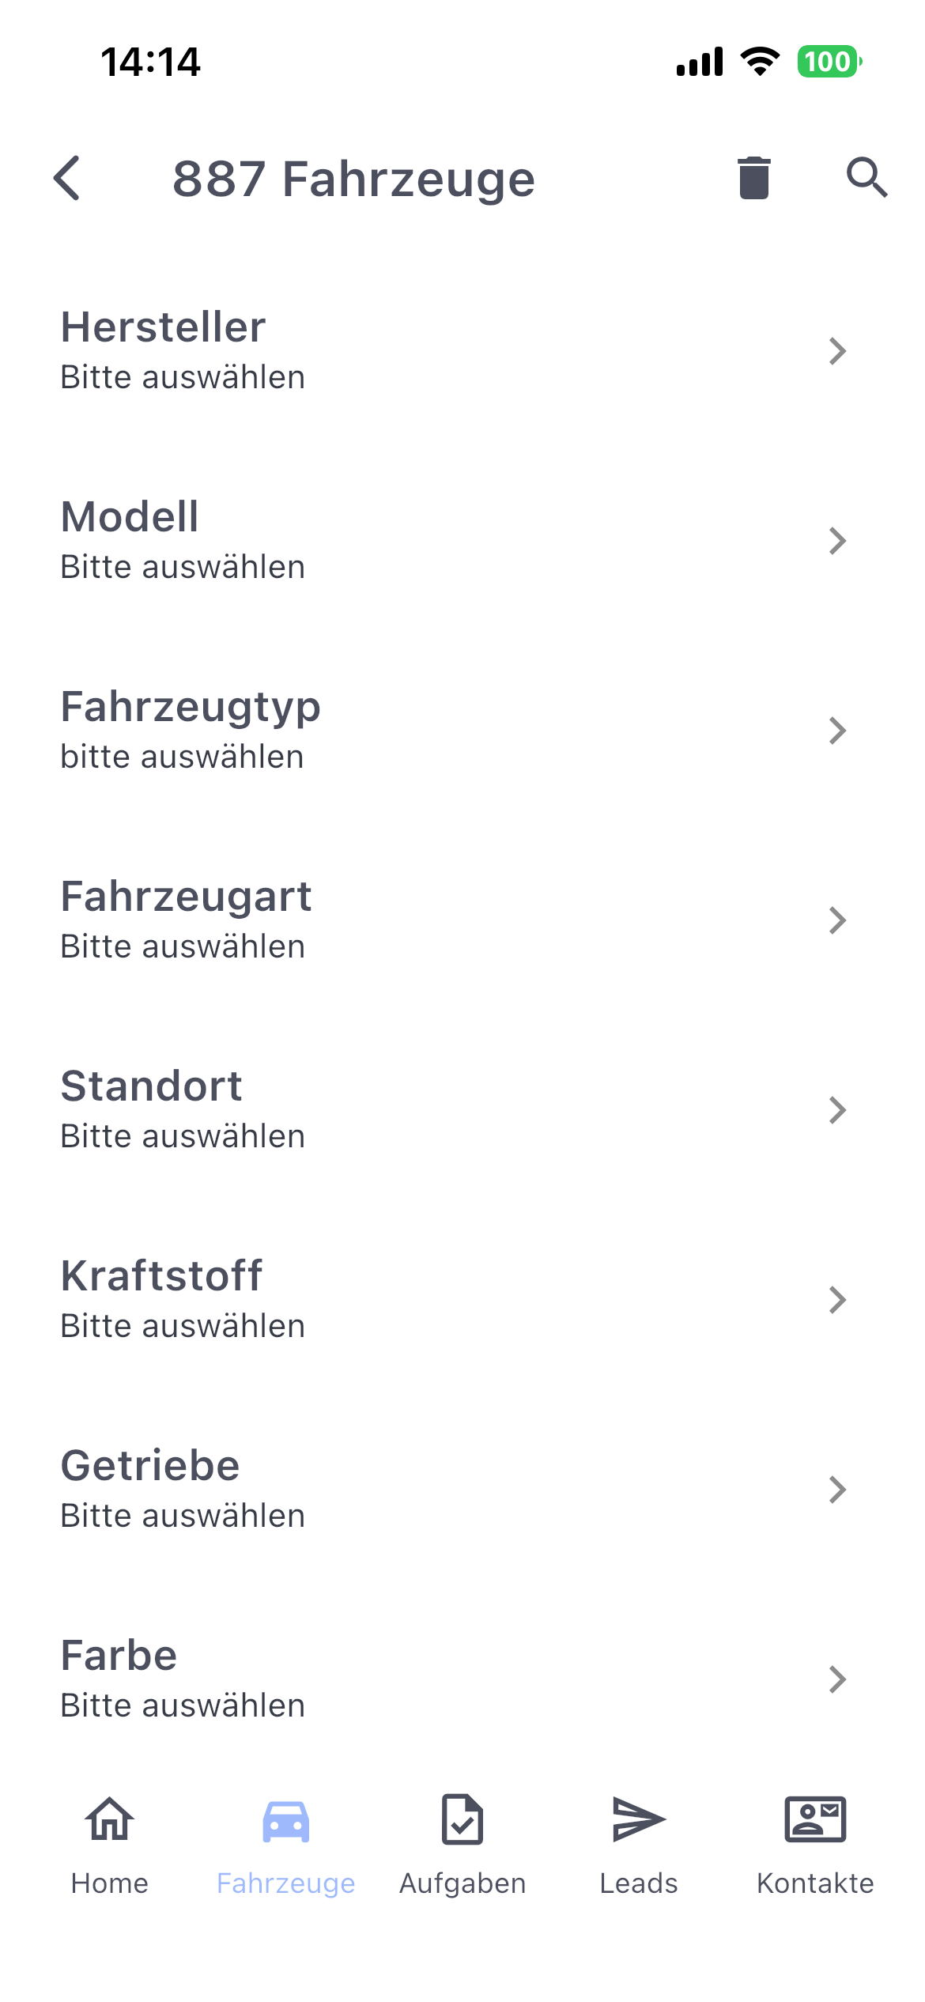Open Kontakte via the contact card icon

click(x=815, y=1819)
